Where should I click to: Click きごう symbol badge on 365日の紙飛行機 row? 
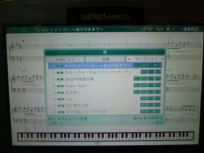157,79
